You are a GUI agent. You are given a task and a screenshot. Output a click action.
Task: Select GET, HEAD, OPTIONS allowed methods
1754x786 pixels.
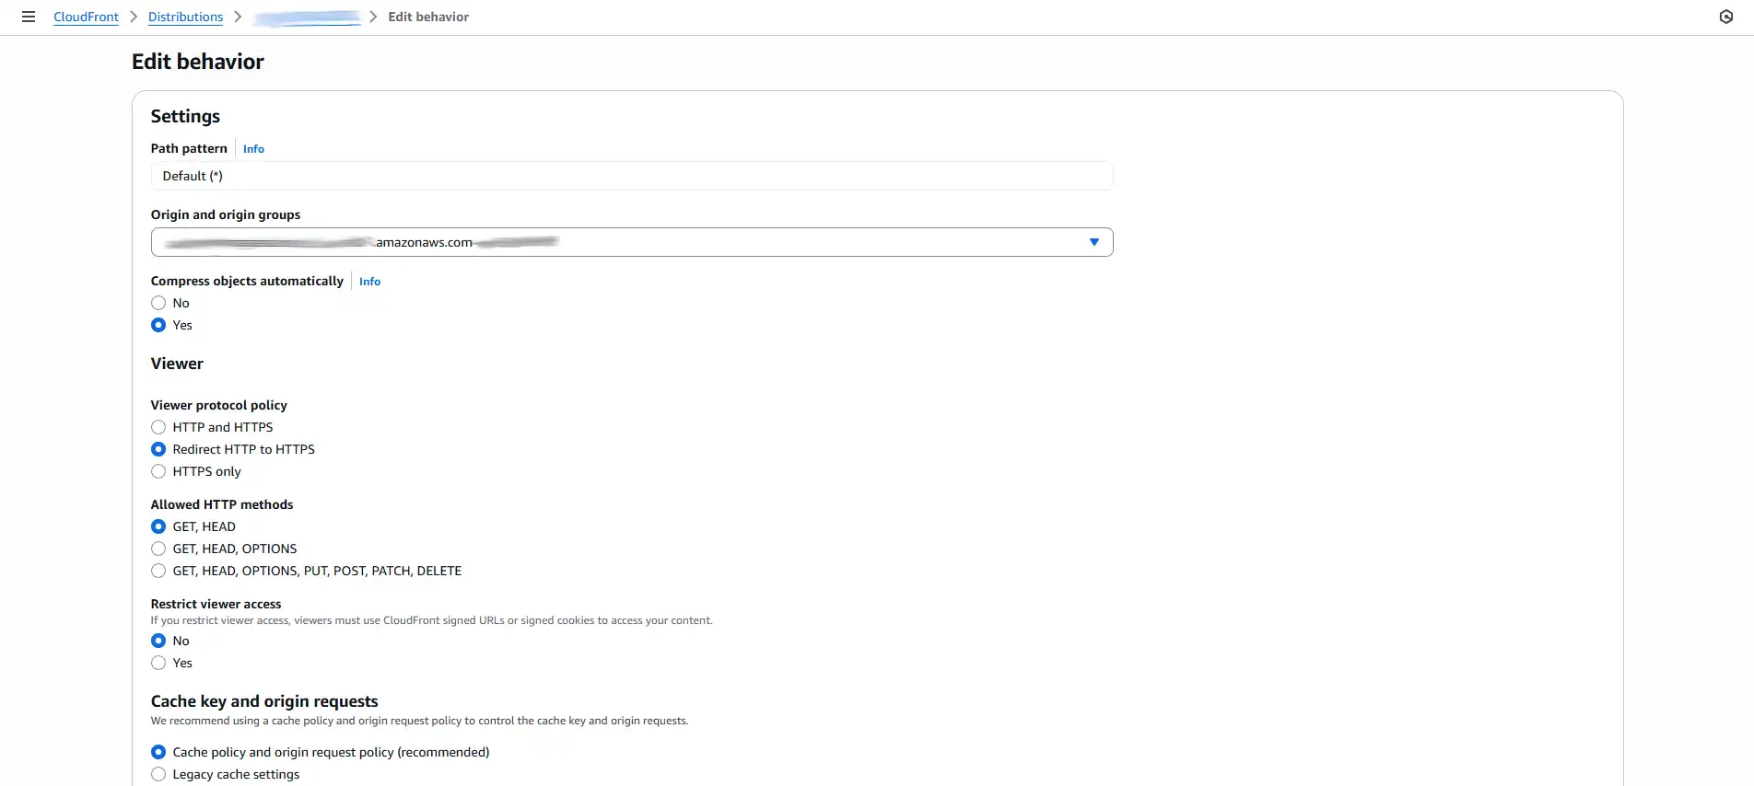pyautogui.click(x=158, y=549)
